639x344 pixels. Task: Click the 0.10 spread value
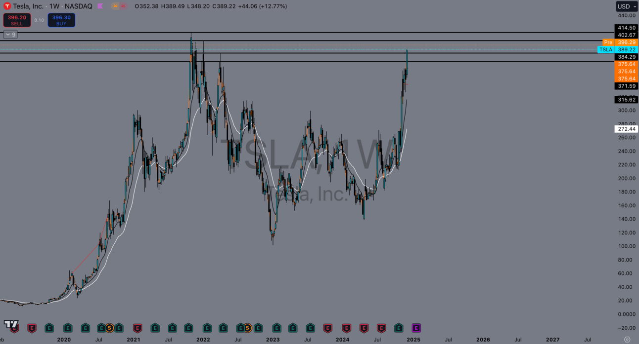coord(39,20)
